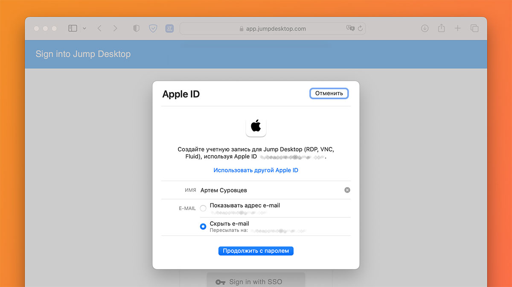
Task: Click the app.jumpdesktop.com address bar
Action: point(272,29)
